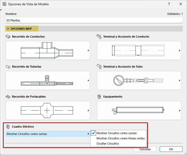
Task: Click the Recorrido de Conductos duct icon
Action: (x=8, y=37)
